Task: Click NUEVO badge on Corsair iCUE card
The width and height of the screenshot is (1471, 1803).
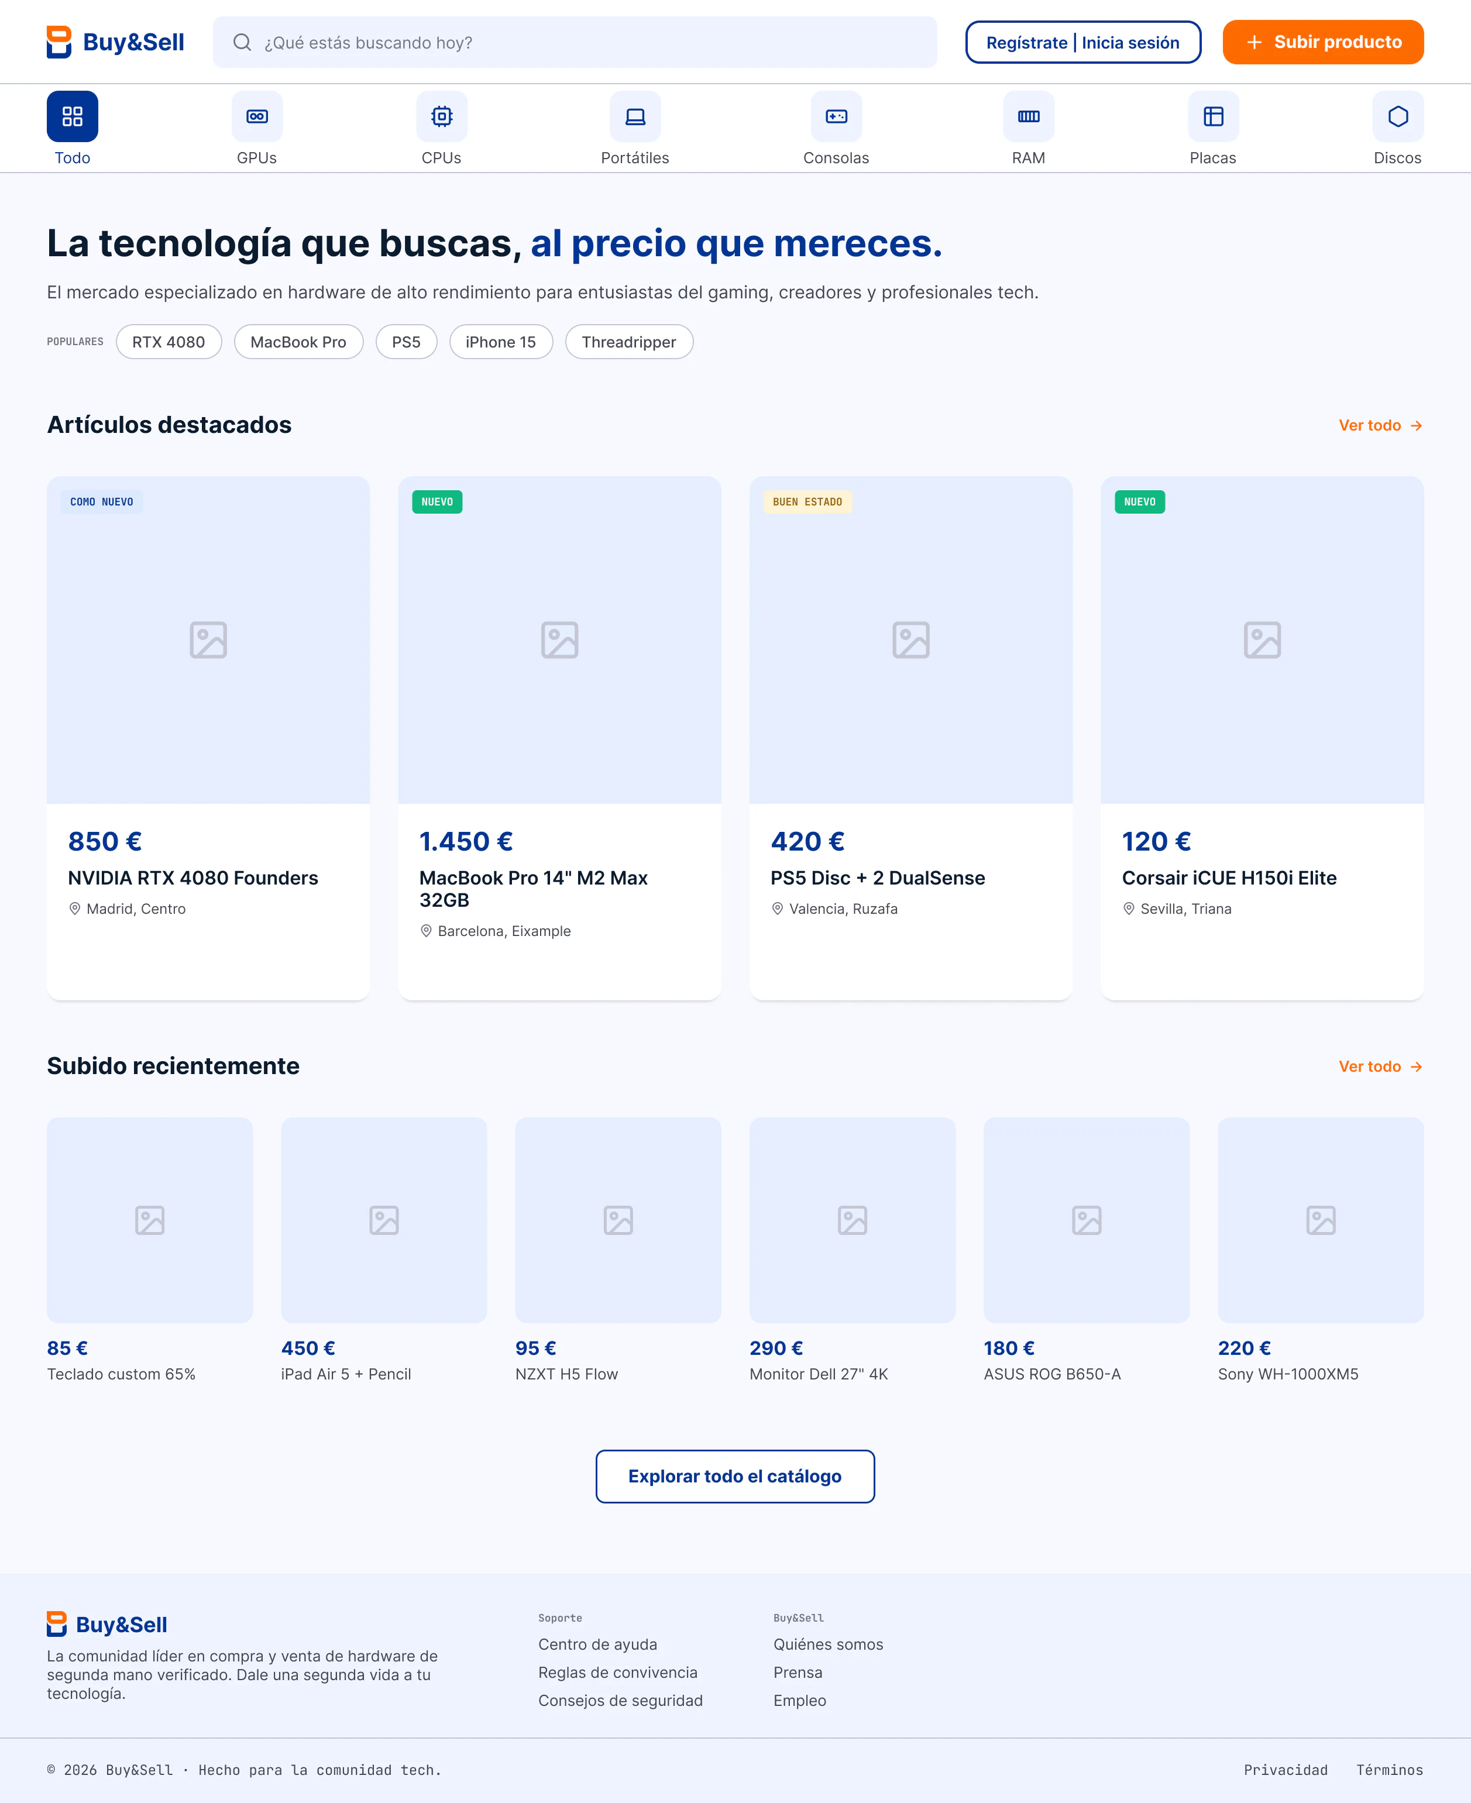Action: tap(1140, 501)
